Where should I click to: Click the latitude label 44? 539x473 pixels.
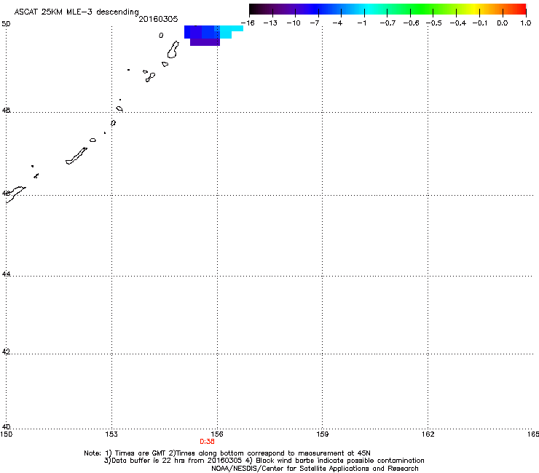point(6,274)
